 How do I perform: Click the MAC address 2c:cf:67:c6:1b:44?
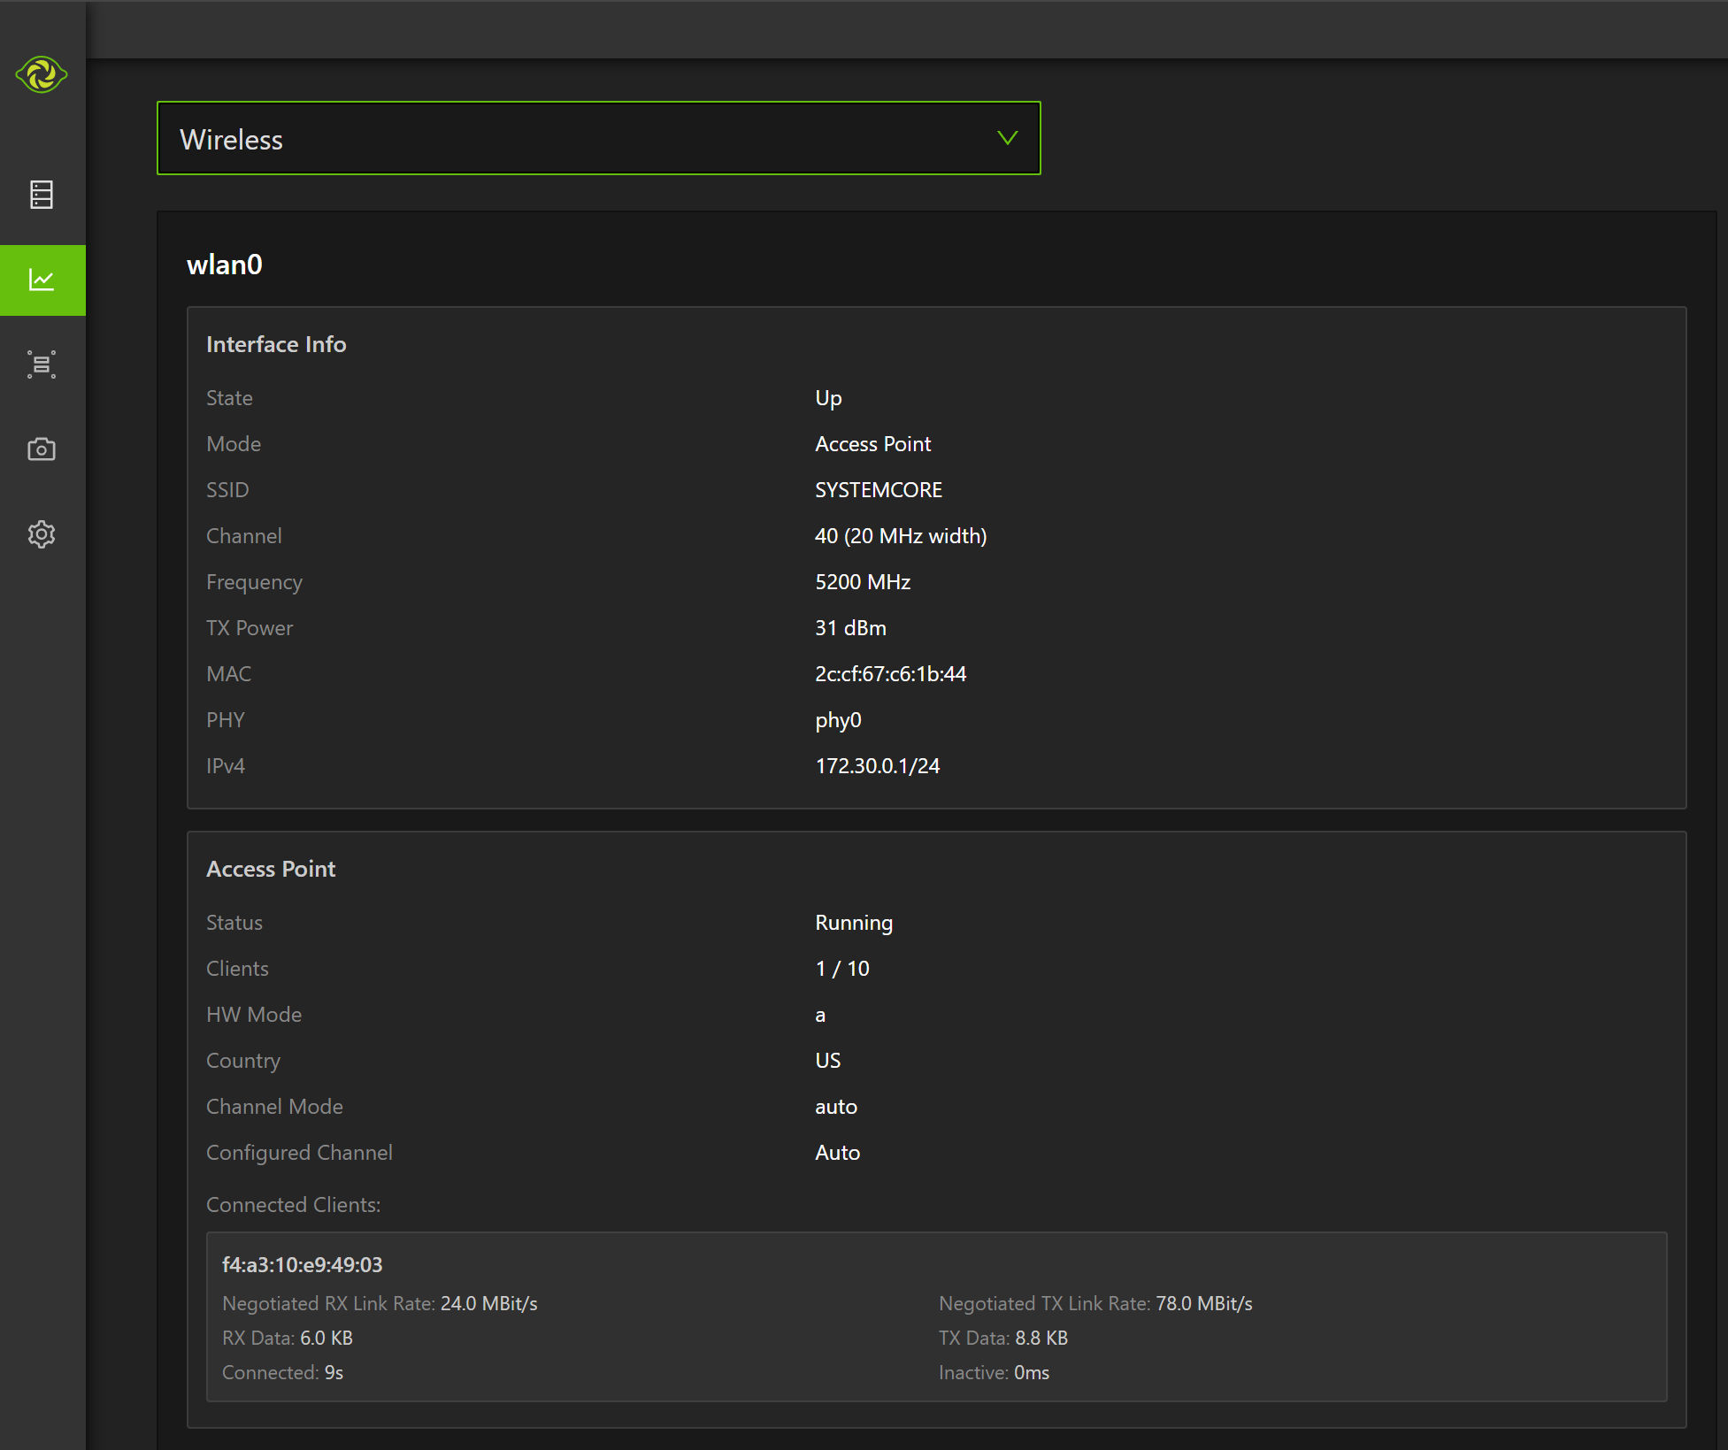pos(890,674)
